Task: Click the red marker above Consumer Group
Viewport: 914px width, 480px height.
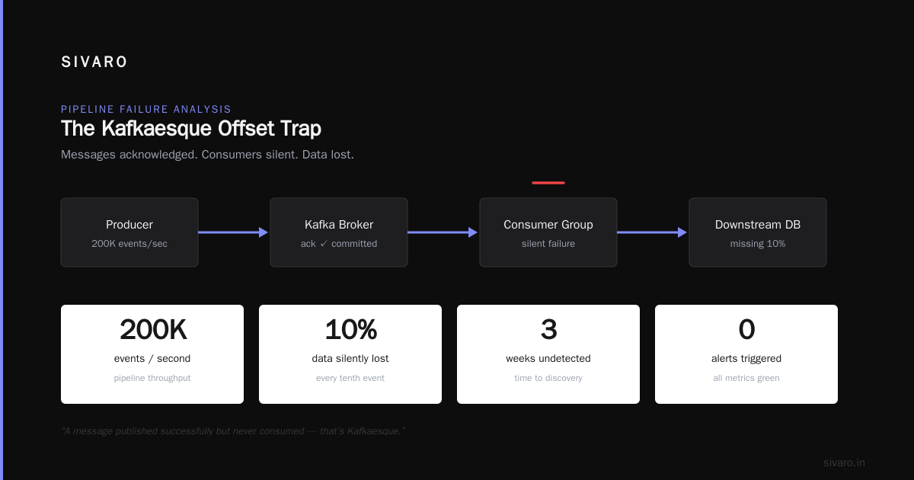Action: [x=548, y=183]
